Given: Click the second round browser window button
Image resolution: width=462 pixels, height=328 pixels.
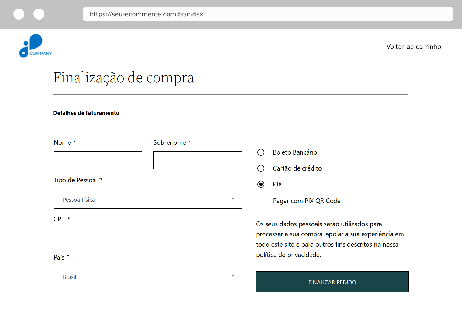Looking at the screenshot, I should [x=39, y=14].
